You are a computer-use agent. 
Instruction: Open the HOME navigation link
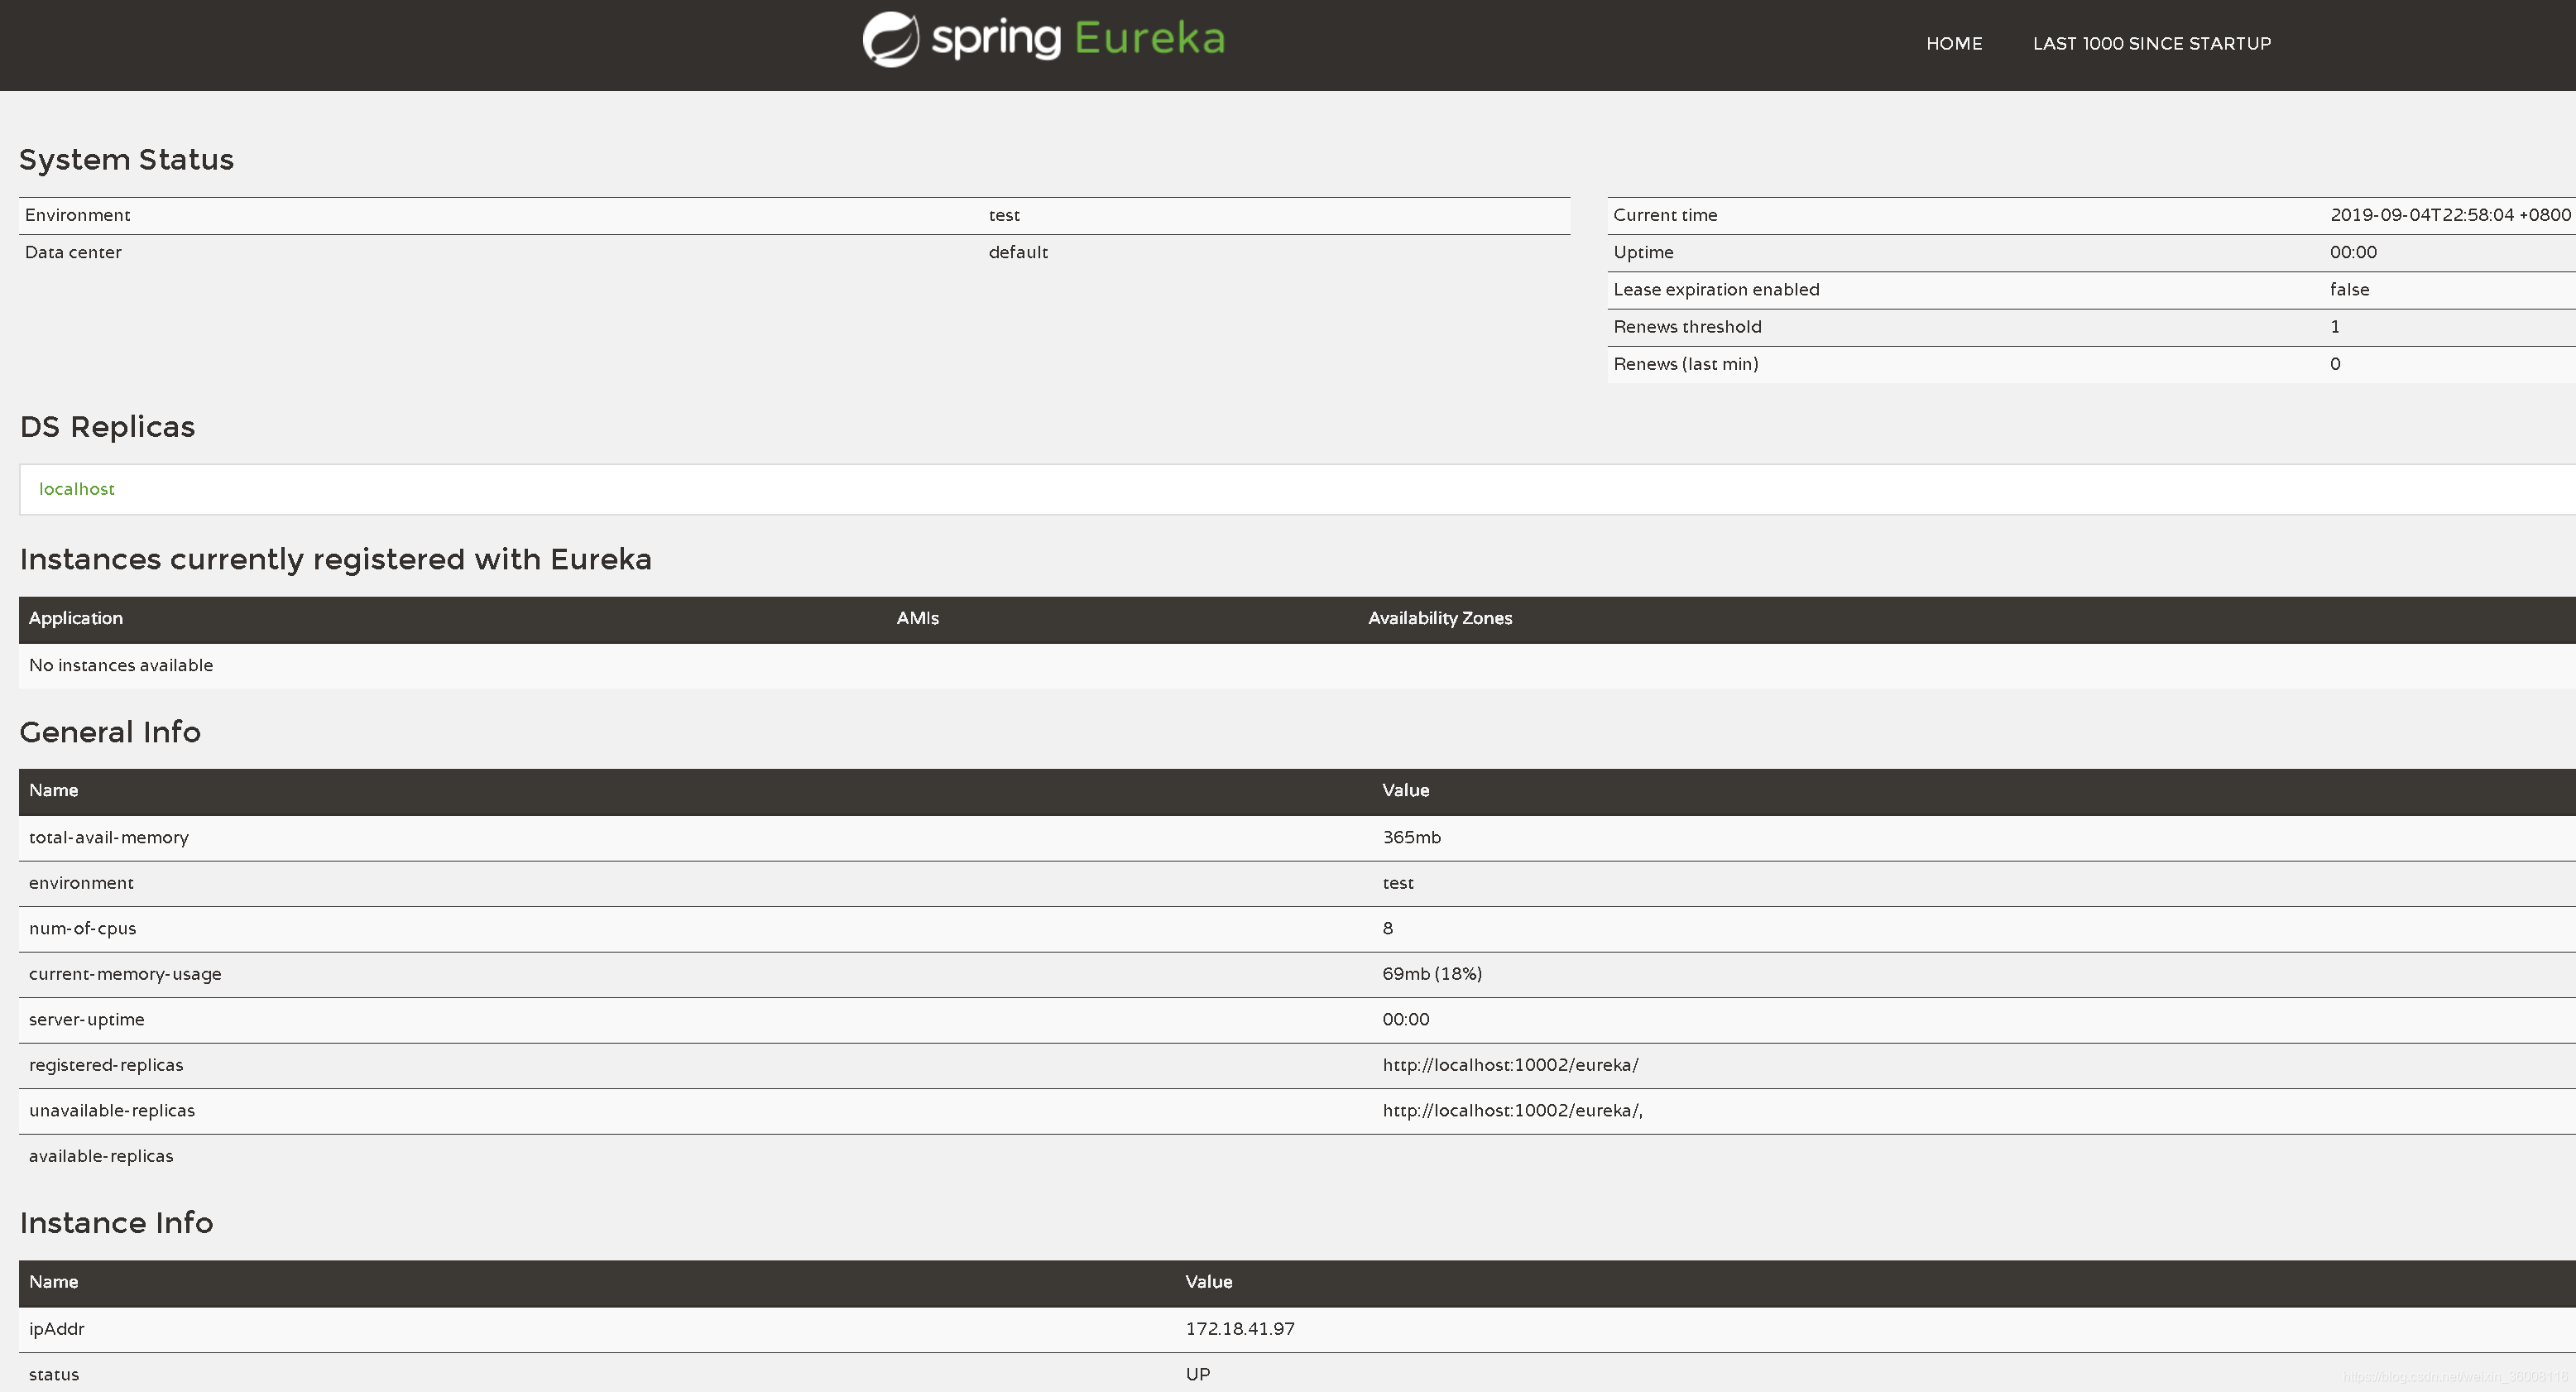coord(1954,44)
